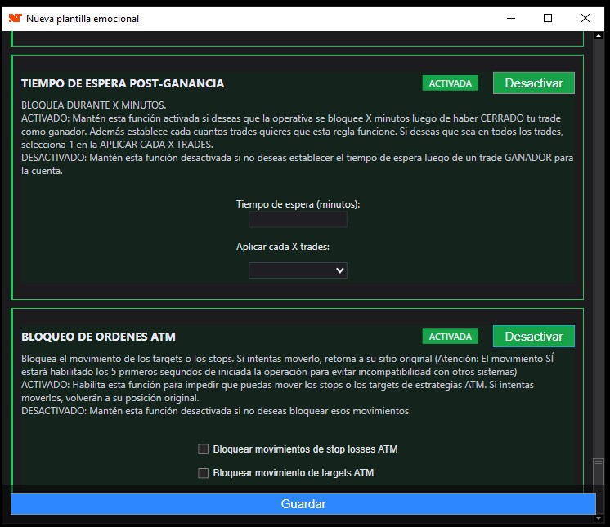Enable Bloquear movimiento de targets ATM
Screen dimensions: 610x527
click(204, 473)
